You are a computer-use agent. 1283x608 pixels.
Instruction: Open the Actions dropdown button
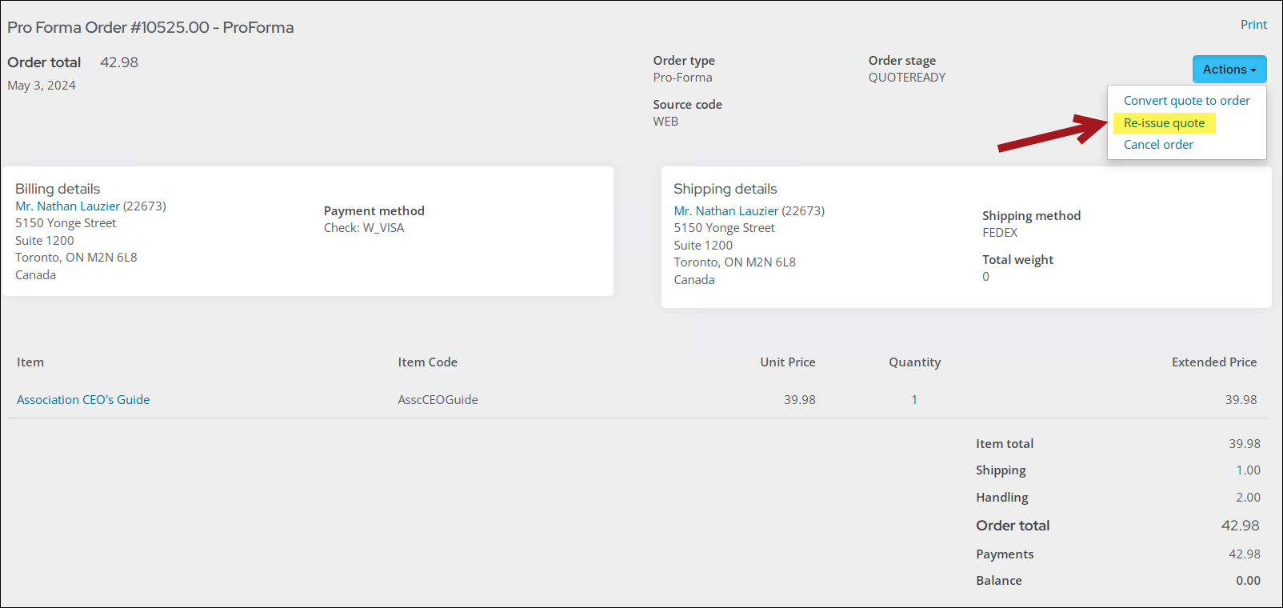[1229, 70]
